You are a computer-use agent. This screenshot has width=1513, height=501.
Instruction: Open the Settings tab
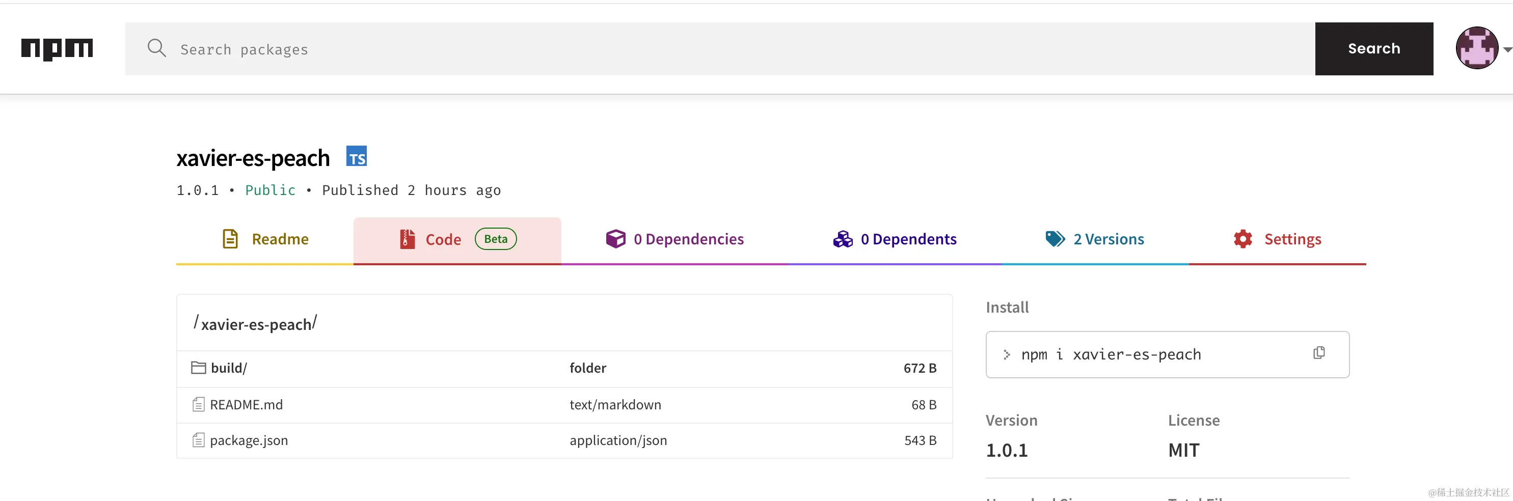(1278, 240)
